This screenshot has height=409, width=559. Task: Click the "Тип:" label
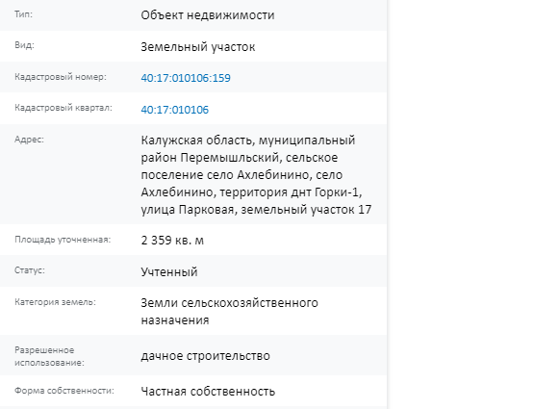pos(23,14)
